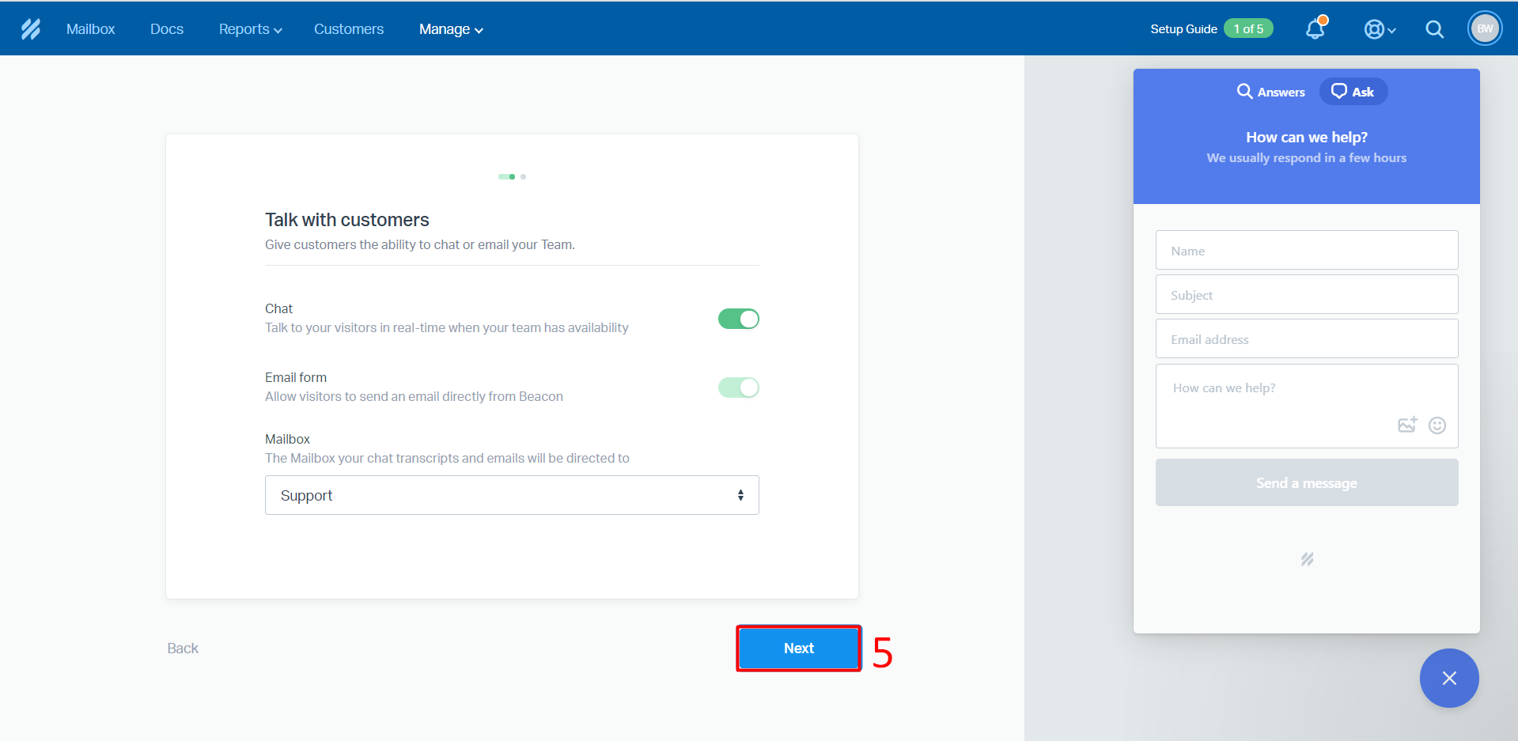Click the Help Scout logo in Beacon footer
The image size is (1518, 741).
[1307, 559]
